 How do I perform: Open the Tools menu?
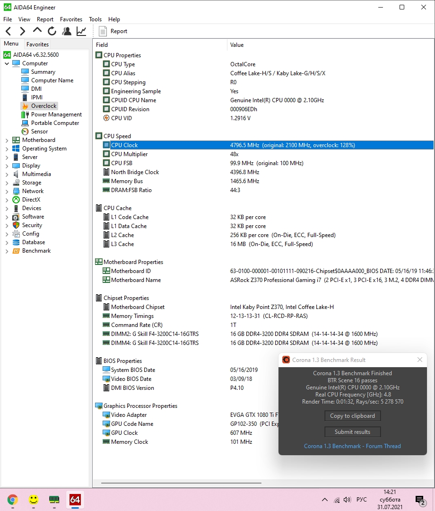click(x=95, y=19)
